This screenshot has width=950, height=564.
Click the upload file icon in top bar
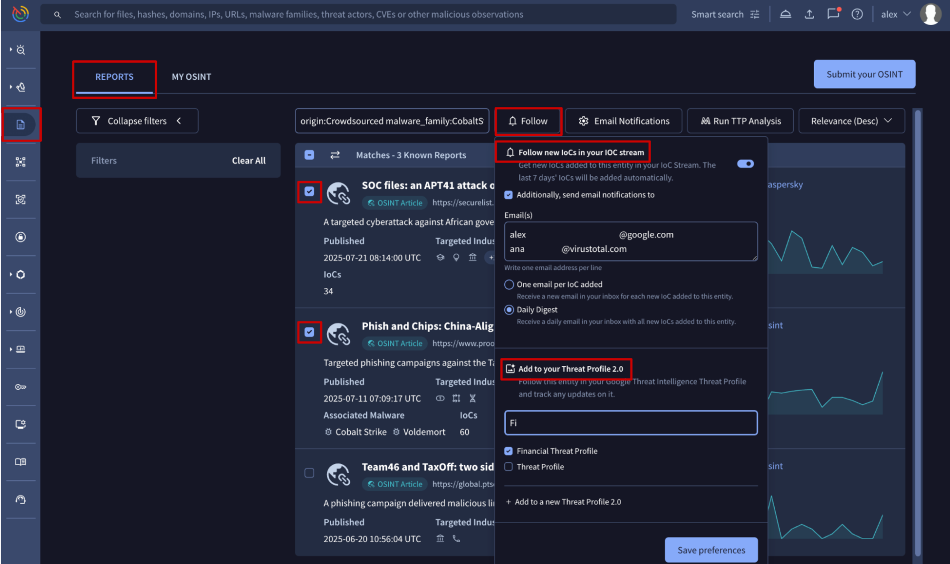809,14
